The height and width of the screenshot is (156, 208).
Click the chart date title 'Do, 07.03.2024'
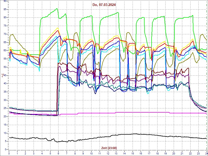click(x=104, y=5)
